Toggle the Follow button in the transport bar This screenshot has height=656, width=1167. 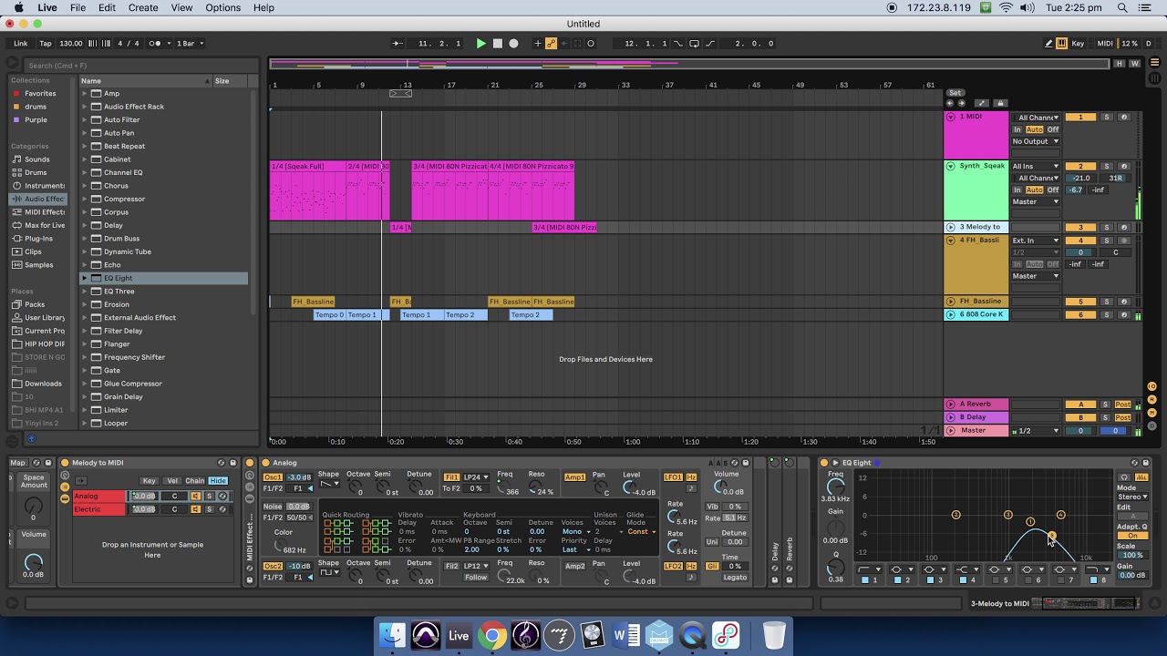point(397,43)
